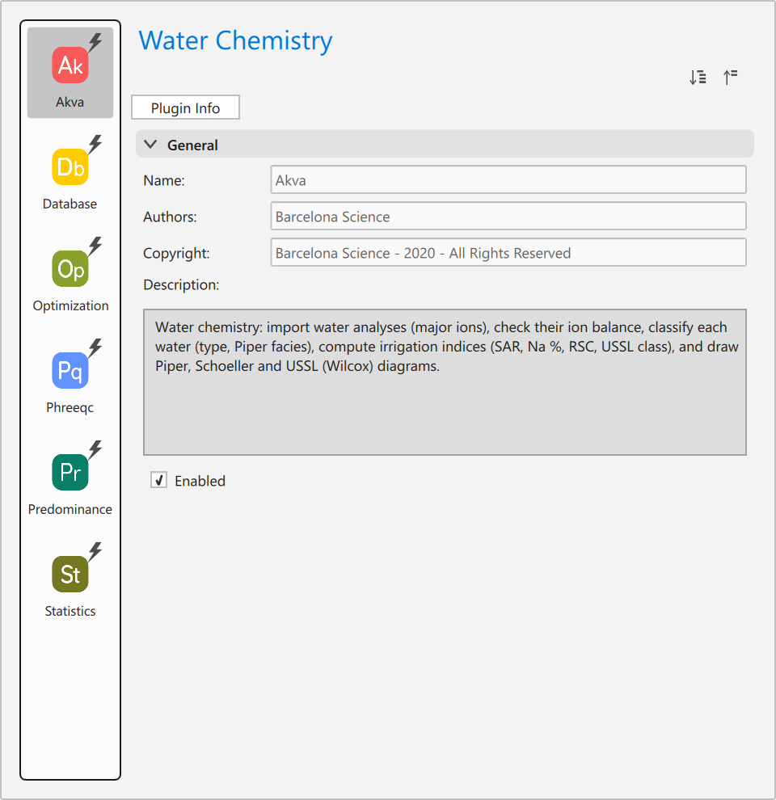Screen dimensions: 776x800
Task: Click the Description text box
Action: [x=445, y=382]
